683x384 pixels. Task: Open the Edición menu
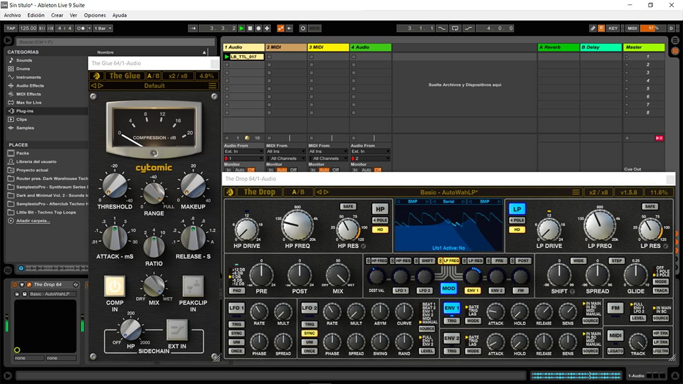point(36,15)
